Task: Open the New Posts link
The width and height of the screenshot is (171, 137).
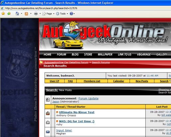Action: (x=142, y=81)
